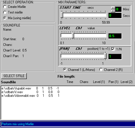Click the LEVEL value field showing 0.5
The image size is (135, 128).
pyautogui.click(x=115, y=36)
